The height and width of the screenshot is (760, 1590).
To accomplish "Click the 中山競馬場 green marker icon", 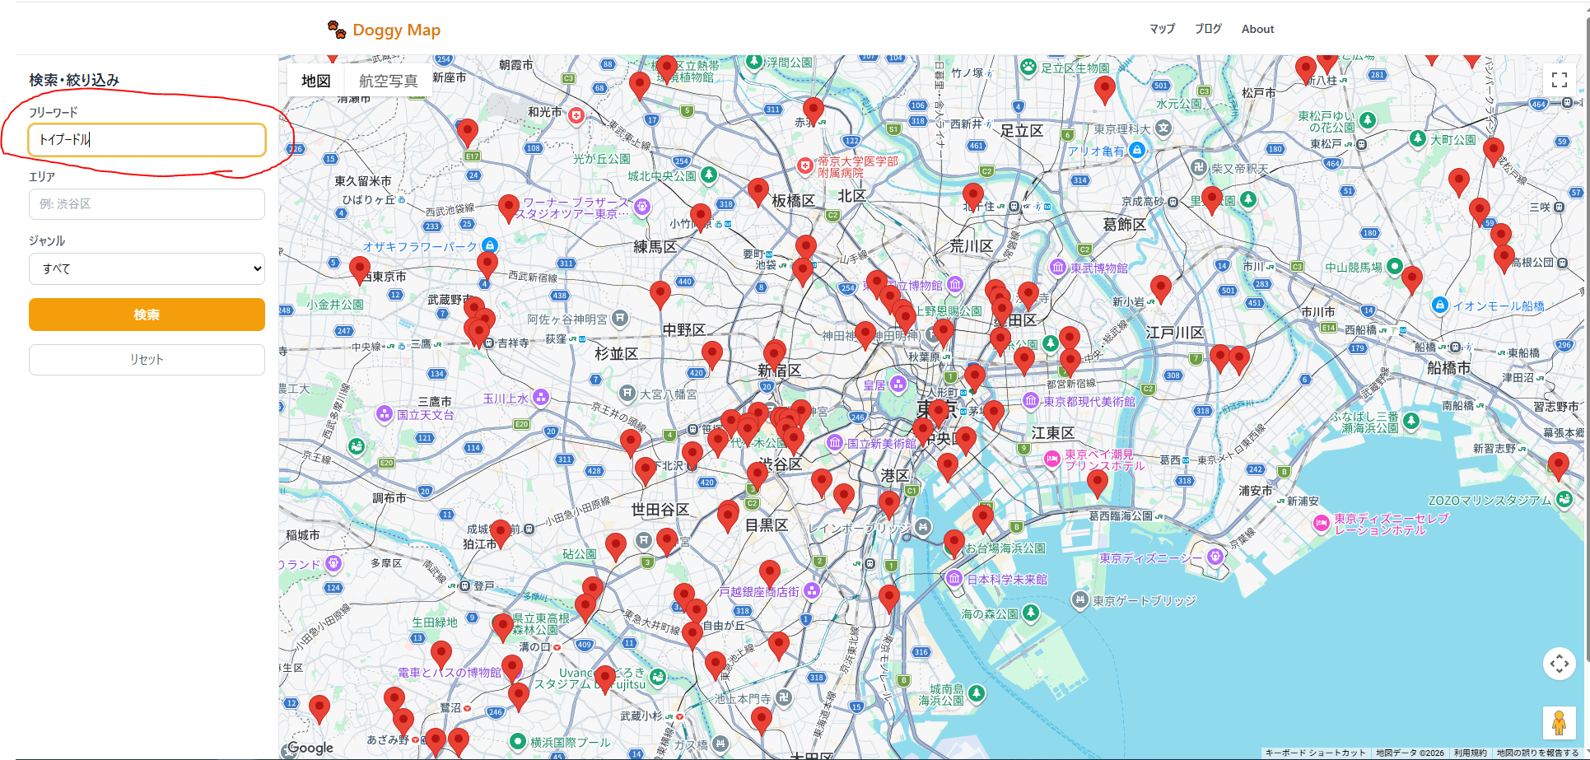I will pos(1394,266).
